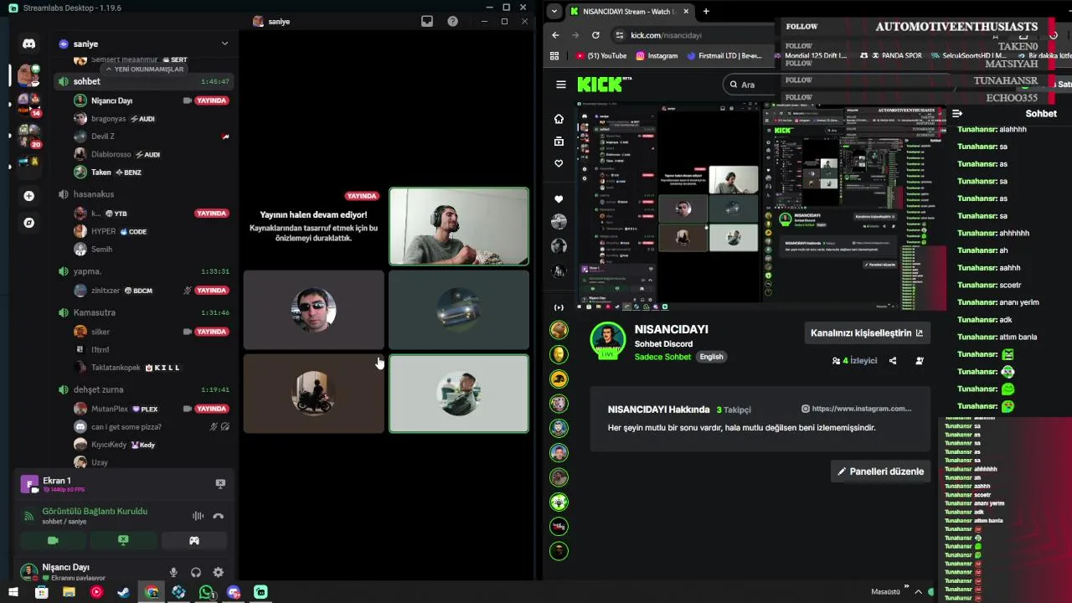Disconnect the call with the hang-up phone icon
This screenshot has width=1072, height=603.
pyautogui.click(x=219, y=516)
